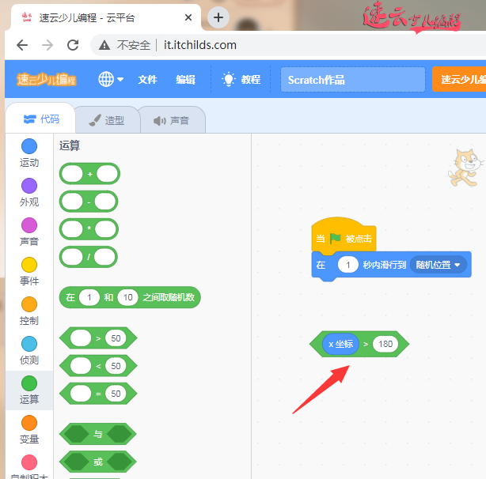Select the purple 外观 category
Screen dimensions: 486x479
[29, 192]
